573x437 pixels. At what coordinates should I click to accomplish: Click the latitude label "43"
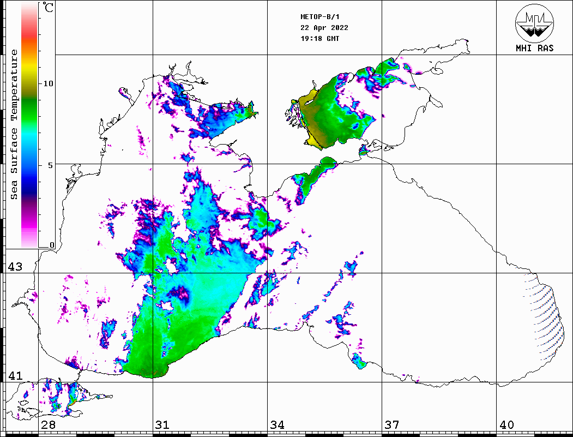click(15, 267)
